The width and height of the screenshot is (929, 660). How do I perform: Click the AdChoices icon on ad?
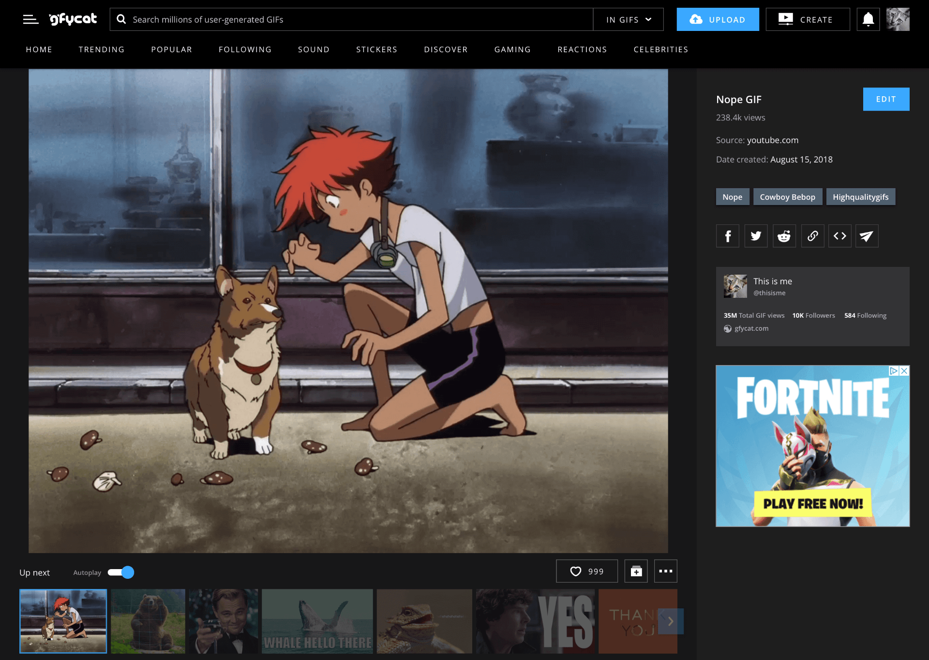click(894, 371)
